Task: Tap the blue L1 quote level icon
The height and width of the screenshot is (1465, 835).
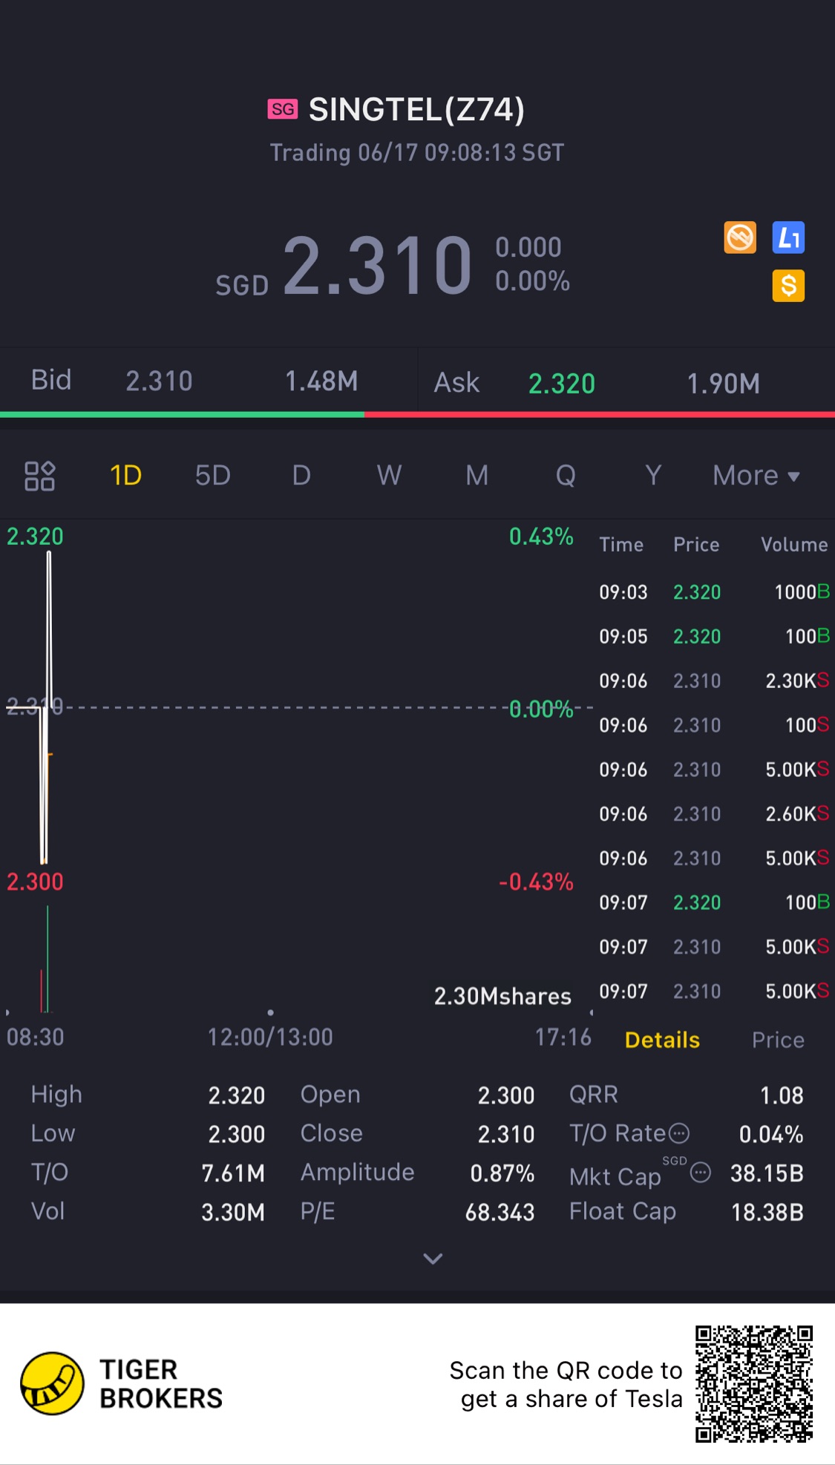Action: coord(788,237)
